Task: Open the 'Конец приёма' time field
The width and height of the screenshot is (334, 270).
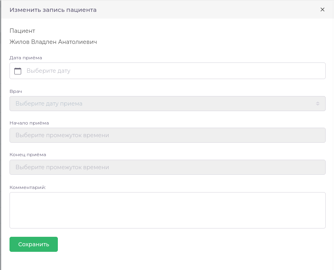Action: 167,167
